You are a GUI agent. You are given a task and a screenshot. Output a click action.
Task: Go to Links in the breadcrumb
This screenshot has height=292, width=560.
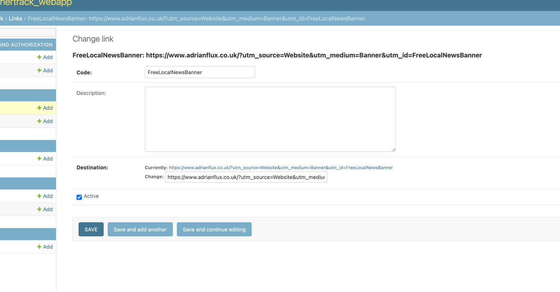(15, 19)
